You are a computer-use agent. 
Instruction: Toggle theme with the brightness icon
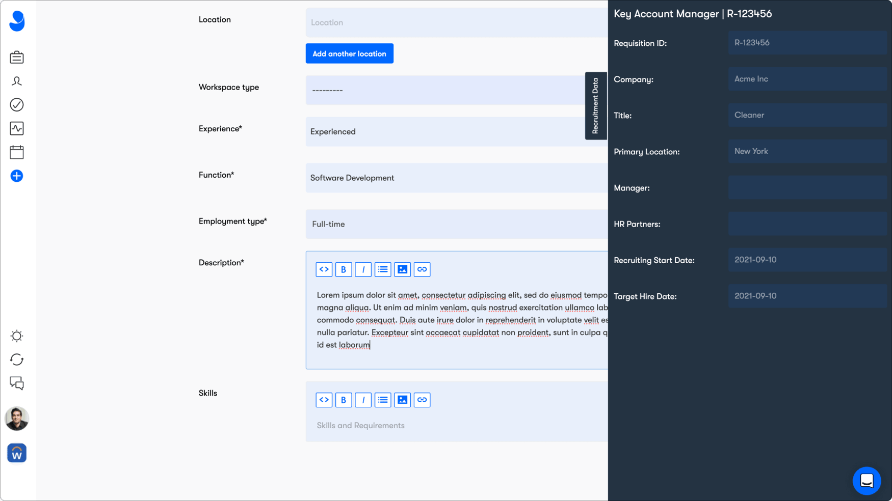[17, 336]
